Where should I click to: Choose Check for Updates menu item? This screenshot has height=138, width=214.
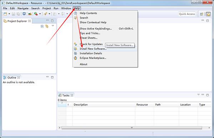point(91,44)
